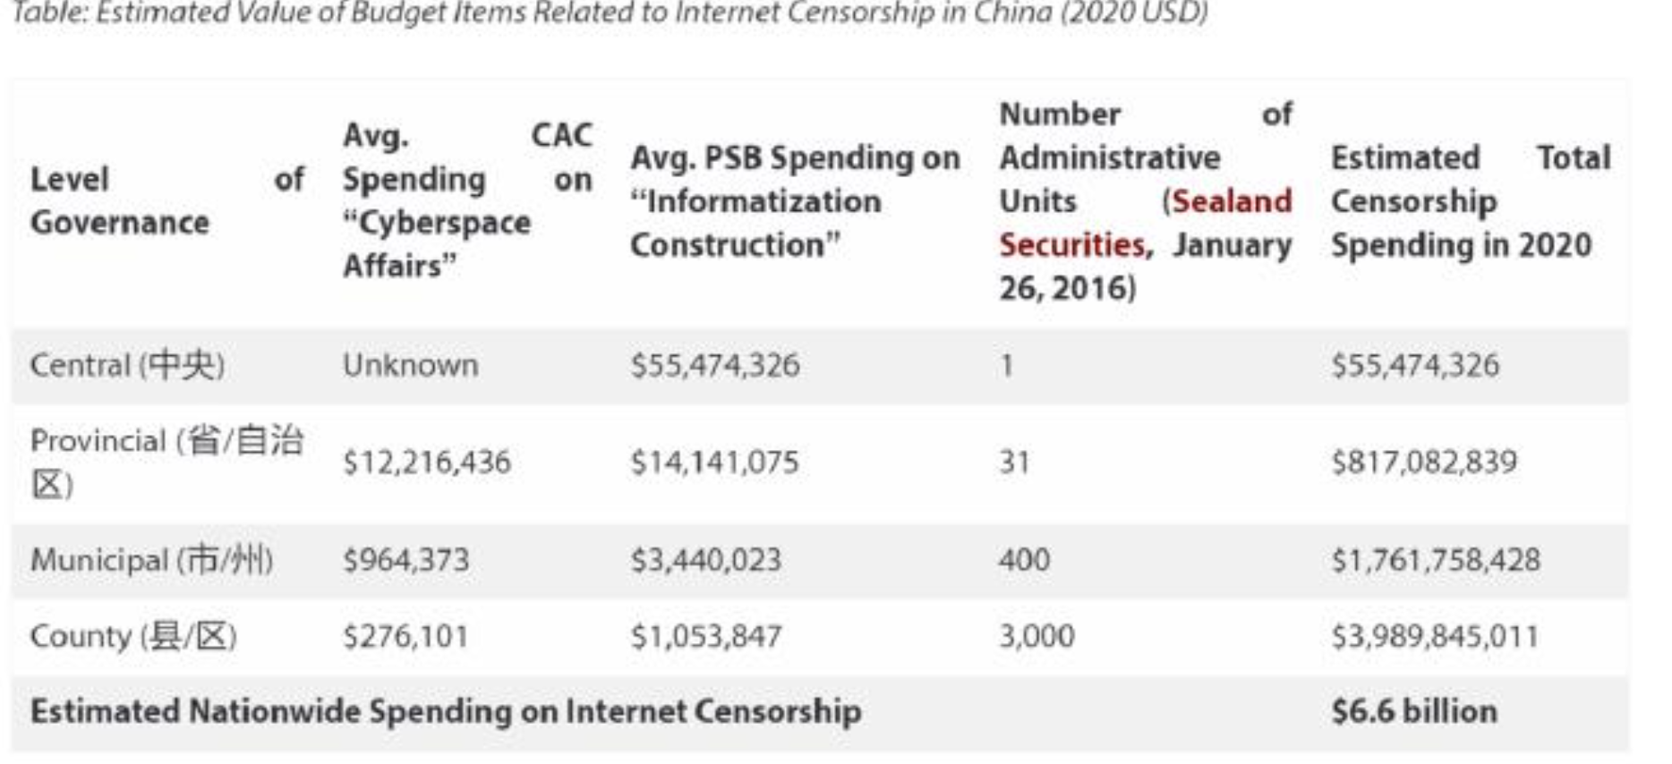Select the $817,082,839 provincial total cell
The height and width of the screenshot is (764, 1672).
tap(1423, 463)
